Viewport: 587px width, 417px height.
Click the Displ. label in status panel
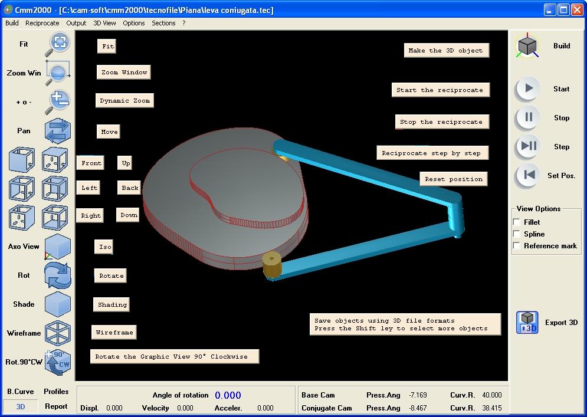coord(90,408)
